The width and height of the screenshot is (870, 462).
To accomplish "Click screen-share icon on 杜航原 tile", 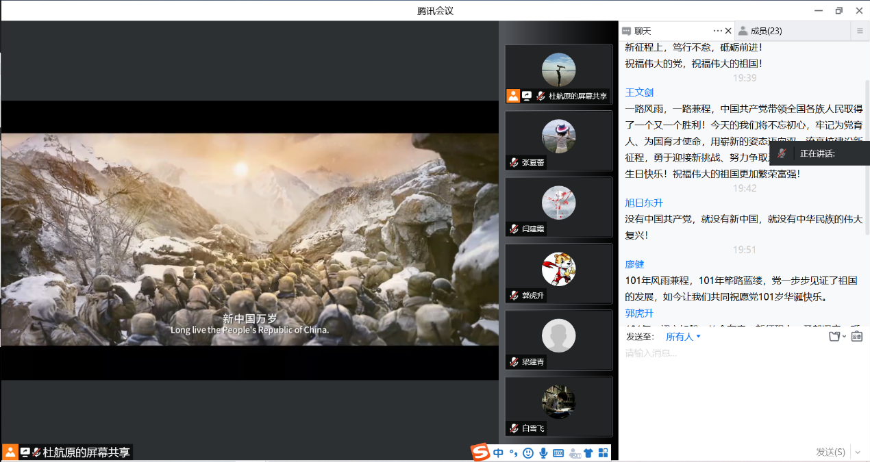I will coord(527,96).
